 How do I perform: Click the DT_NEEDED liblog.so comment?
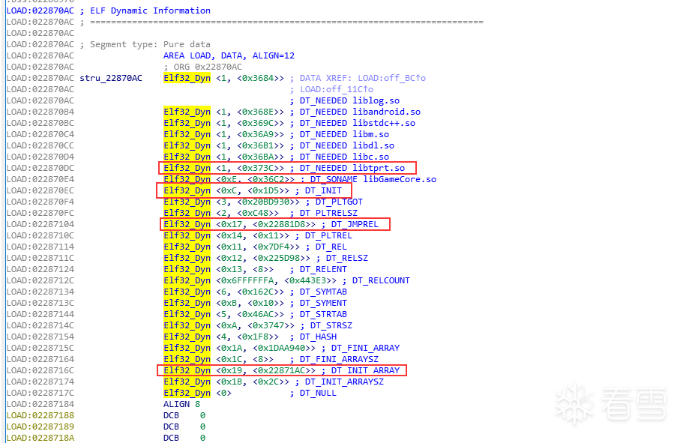pyautogui.click(x=350, y=100)
